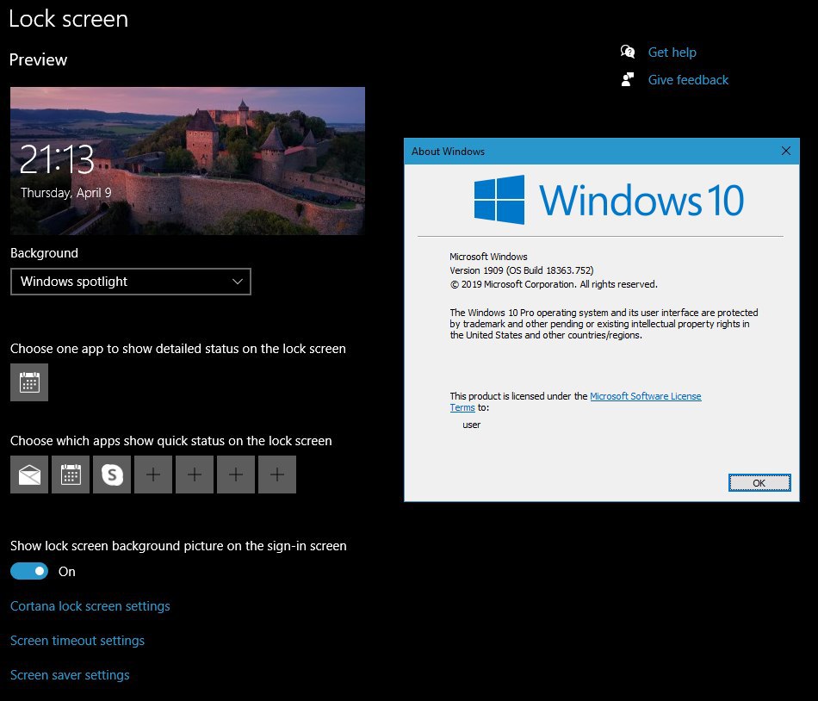This screenshot has height=701, width=818.
Task: Click the Get help chat icon
Action: (628, 52)
